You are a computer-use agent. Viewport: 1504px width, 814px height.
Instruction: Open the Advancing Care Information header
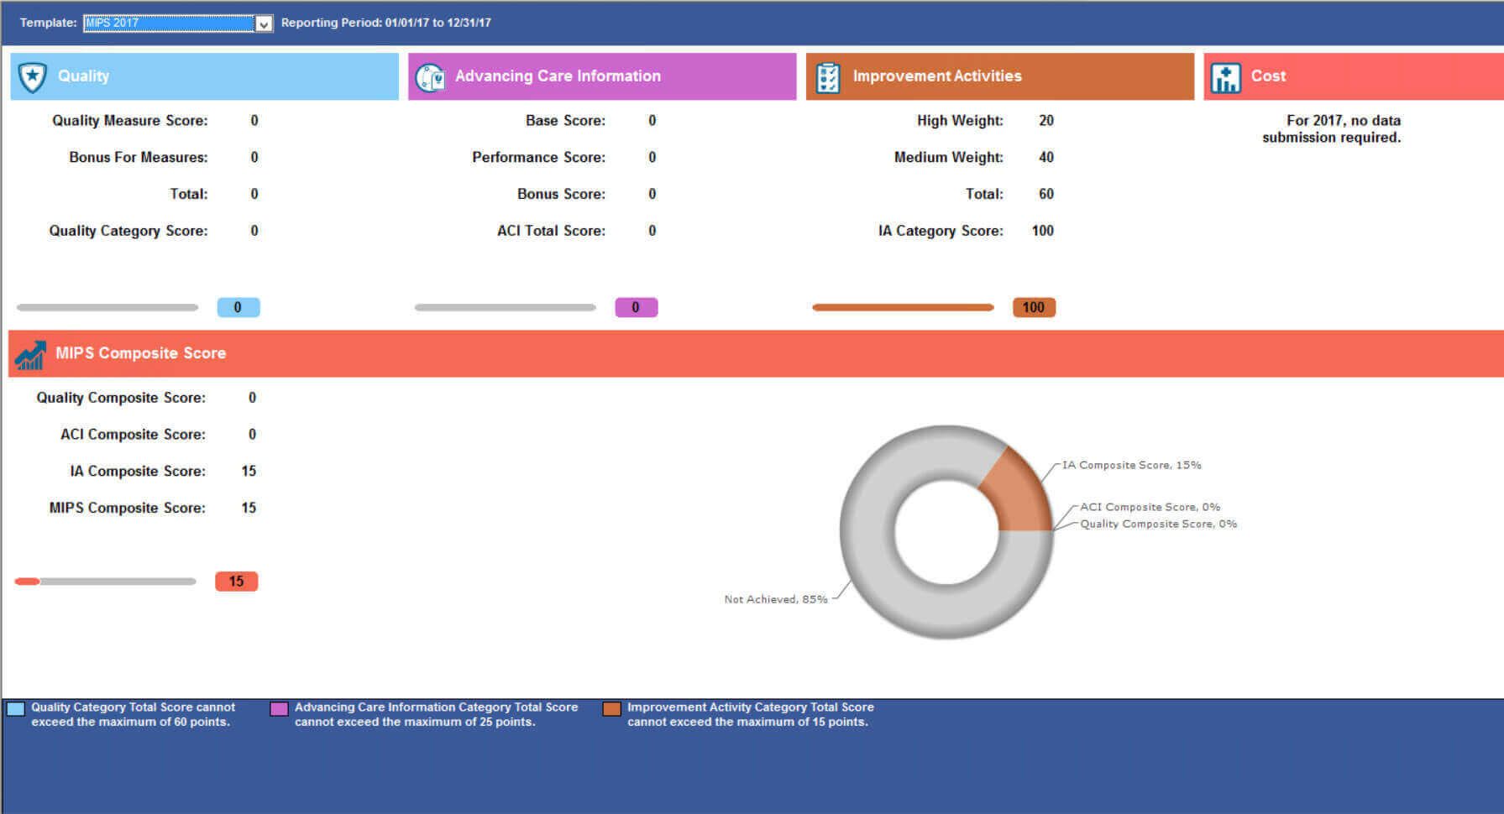click(x=602, y=76)
